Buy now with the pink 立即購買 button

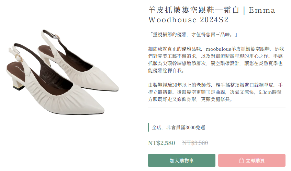pyautogui.click(x=251, y=160)
